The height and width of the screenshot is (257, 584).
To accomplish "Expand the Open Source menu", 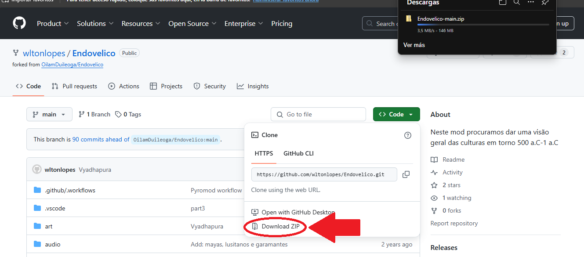I will (192, 23).
